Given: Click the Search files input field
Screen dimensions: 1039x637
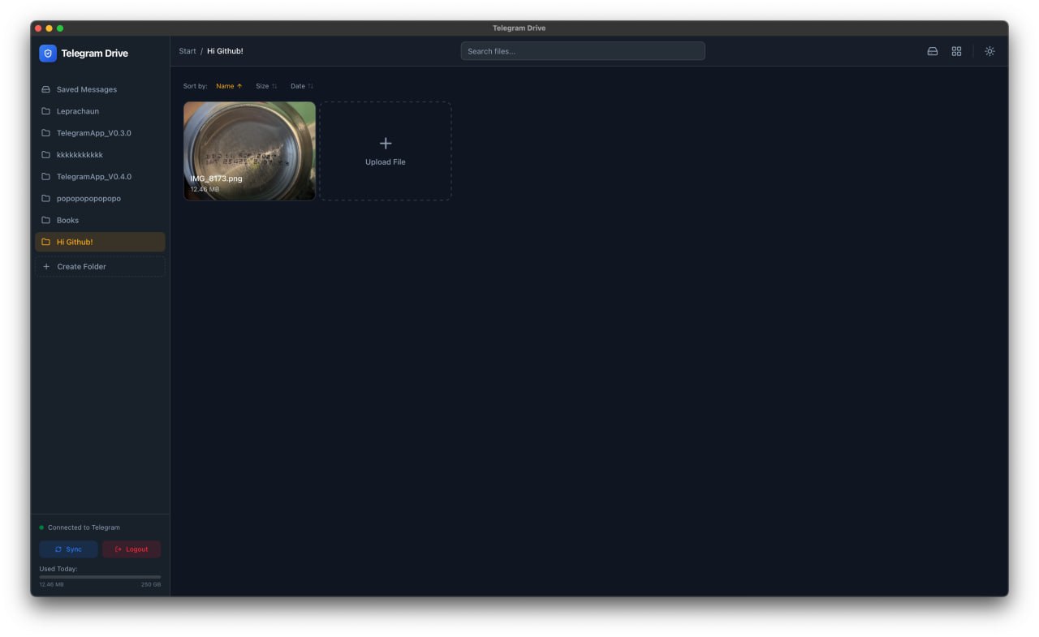Looking at the screenshot, I should coord(582,51).
